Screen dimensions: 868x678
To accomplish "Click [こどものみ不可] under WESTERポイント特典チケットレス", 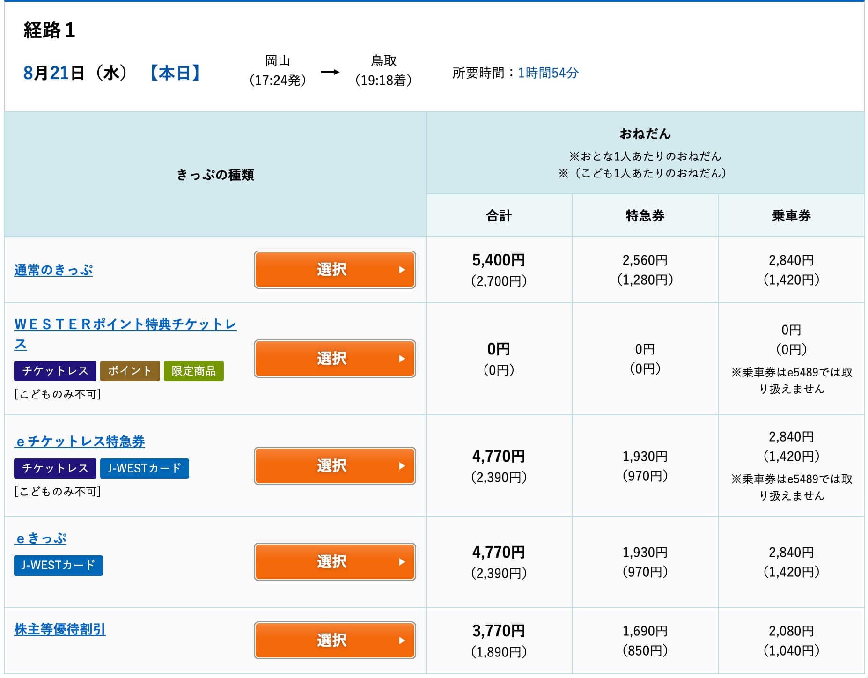I will (58, 394).
